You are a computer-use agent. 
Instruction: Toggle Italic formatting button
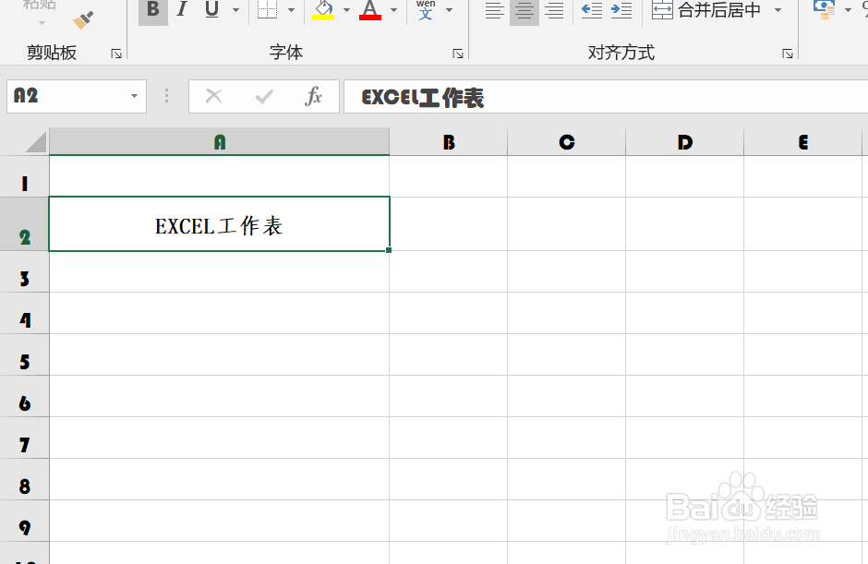[182, 10]
